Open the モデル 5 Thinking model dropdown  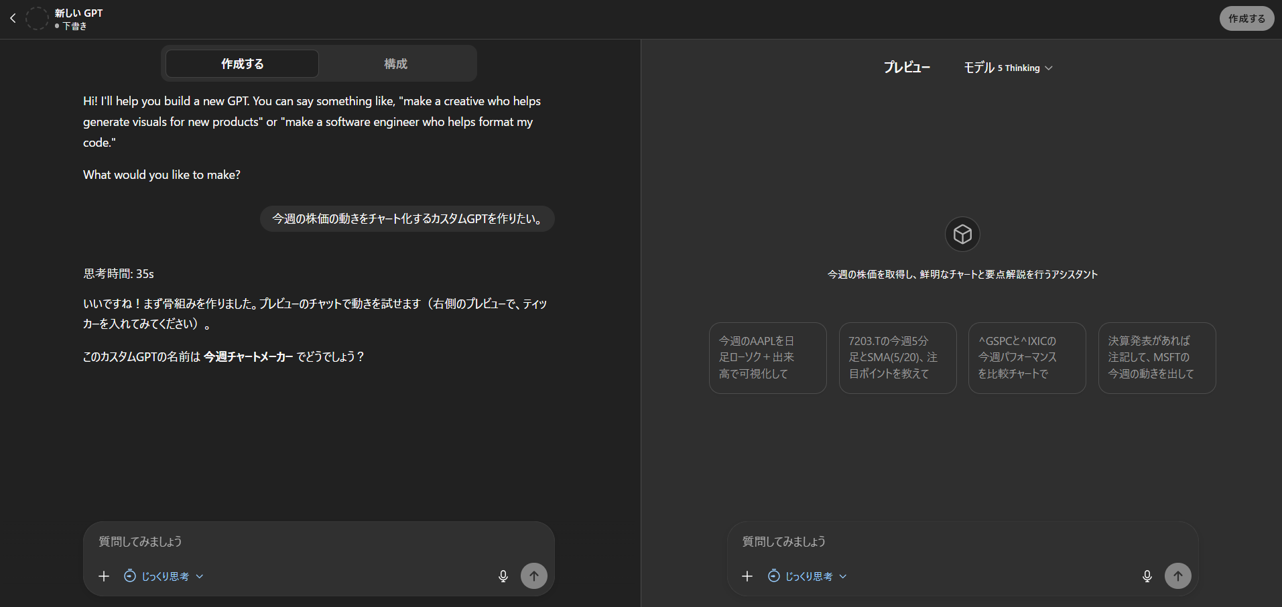coord(1008,68)
